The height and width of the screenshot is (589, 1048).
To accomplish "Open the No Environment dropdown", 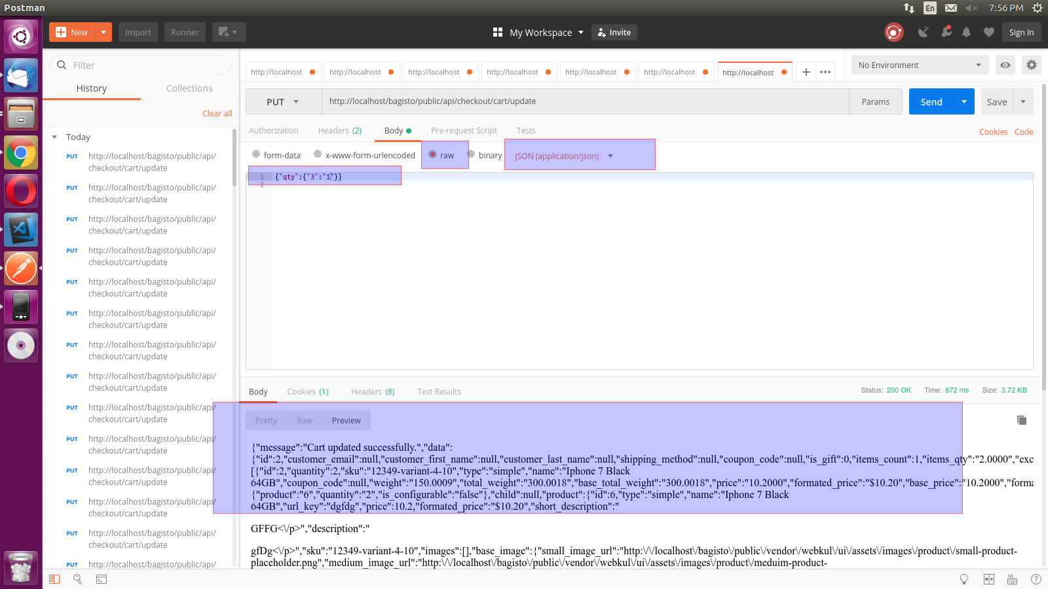I will pyautogui.click(x=920, y=65).
